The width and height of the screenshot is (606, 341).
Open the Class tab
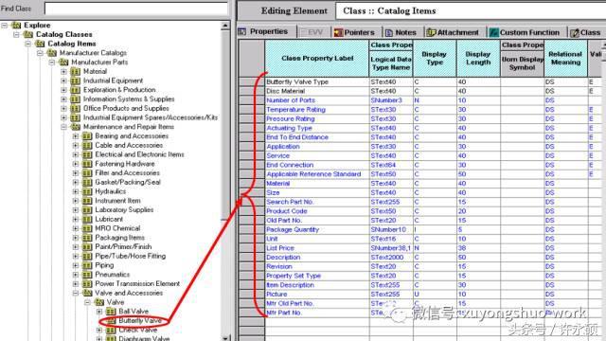tap(585, 32)
